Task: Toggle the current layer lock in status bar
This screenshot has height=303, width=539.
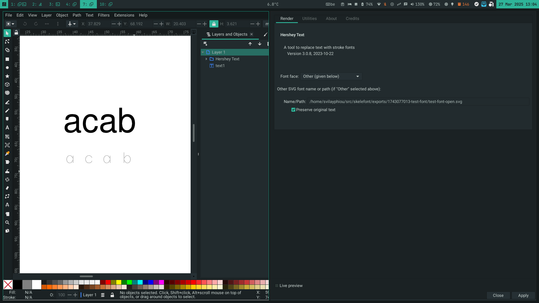Action: 112,295
